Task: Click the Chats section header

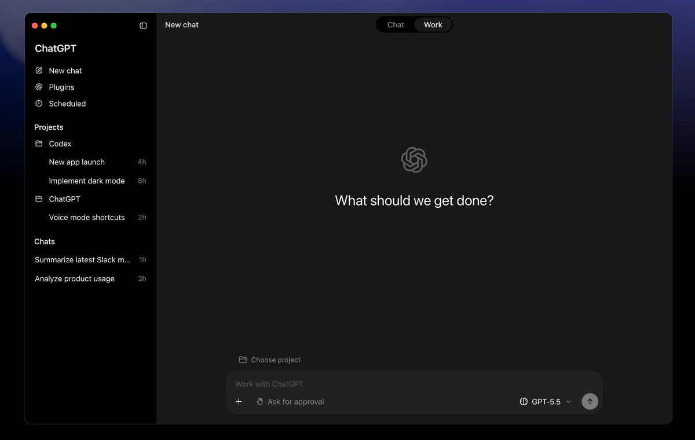Action: click(45, 241)
